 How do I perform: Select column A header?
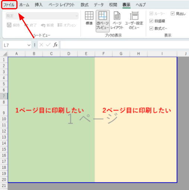16,54
